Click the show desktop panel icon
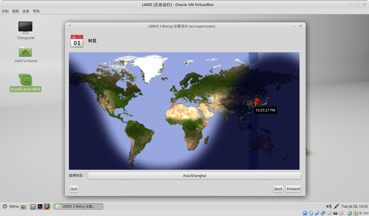This screenshot has height=216, width=369. (23, 207)
